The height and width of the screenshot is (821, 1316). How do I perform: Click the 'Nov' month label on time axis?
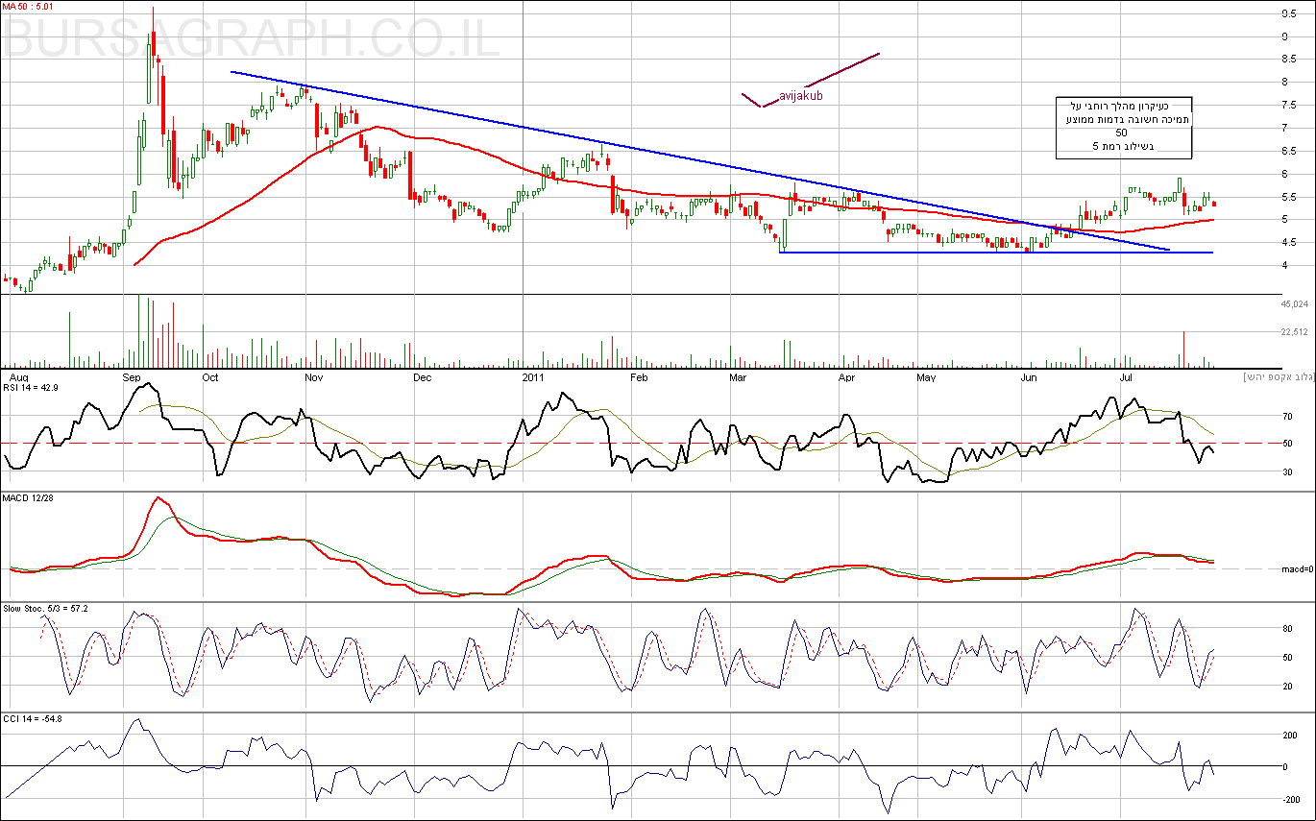coord(314,378)
